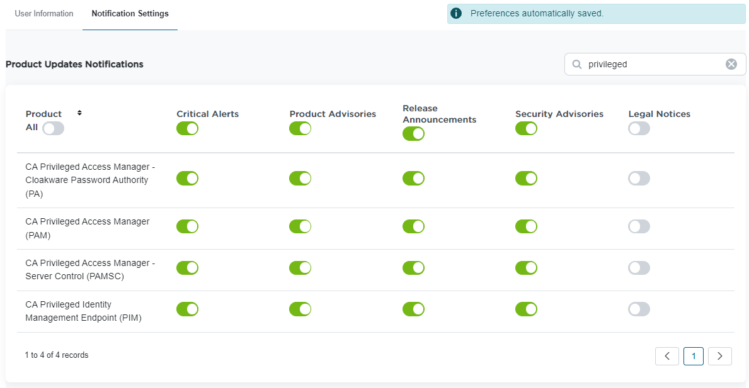Toggle Product Advisories column header switch
The height and width of the screenshot is (388, 749).
tap(300, 128)
